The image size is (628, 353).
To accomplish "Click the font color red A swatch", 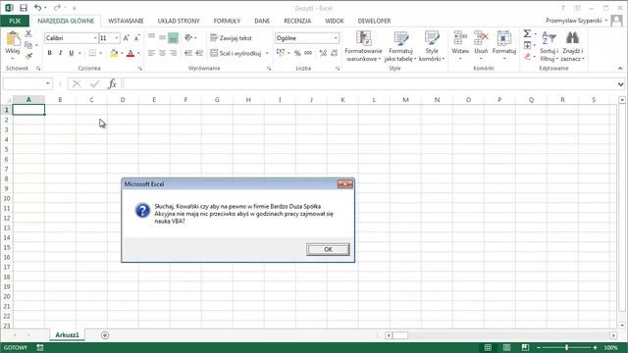I will pyautogui.click(x=131, y=53).
